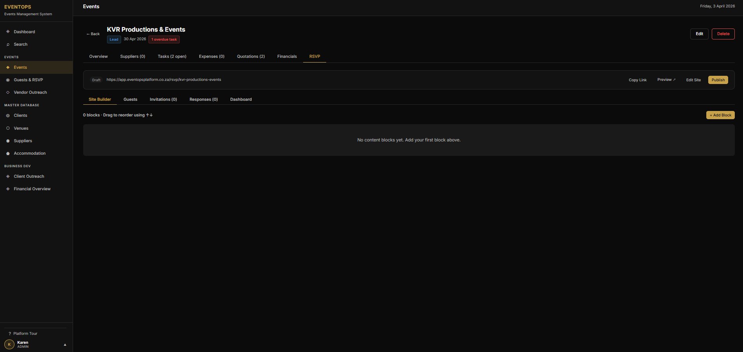Go to Guests & RSVP section
The height and width of the screenshot is (352, 743).
tap(28, 80)
